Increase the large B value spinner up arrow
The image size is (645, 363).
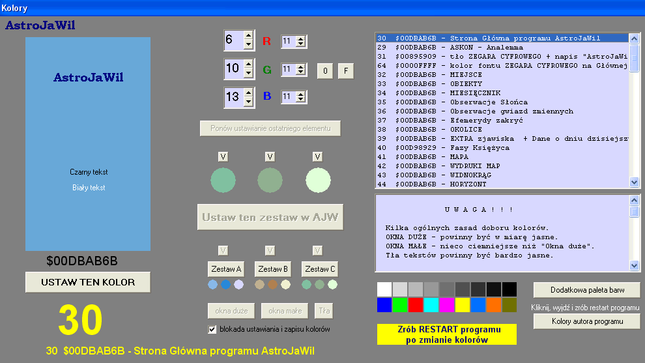click(248, 93)
